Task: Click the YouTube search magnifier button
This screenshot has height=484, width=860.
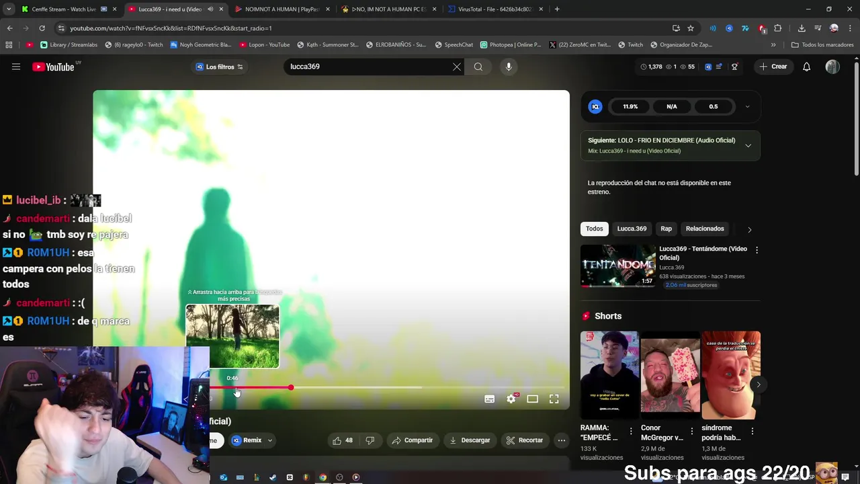Action: click(x=478, y=67)
